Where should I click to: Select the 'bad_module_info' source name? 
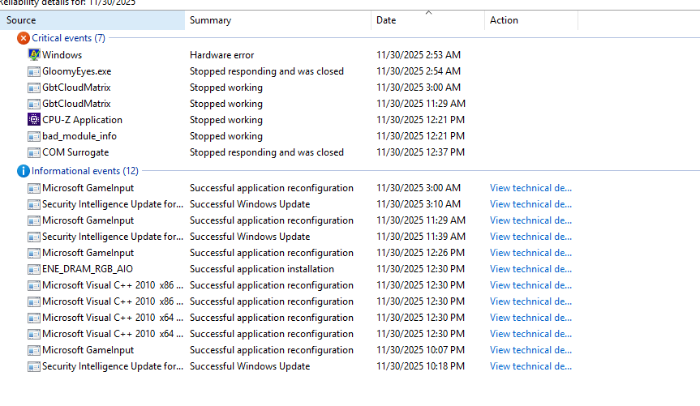click(x=79, y=136)
